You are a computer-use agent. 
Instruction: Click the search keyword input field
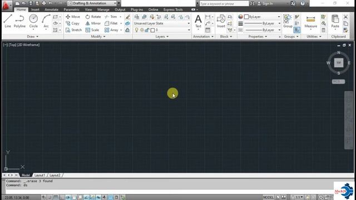(224, 4)
